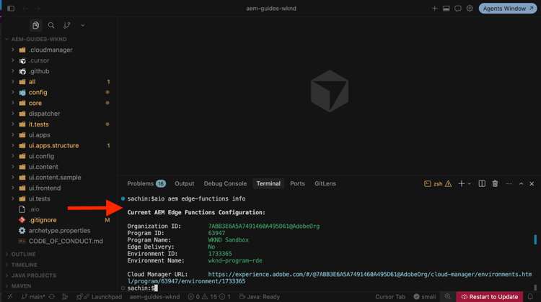The image size is (541, 302).
Task: Expand the OUTLINE section
Action: 23,255
